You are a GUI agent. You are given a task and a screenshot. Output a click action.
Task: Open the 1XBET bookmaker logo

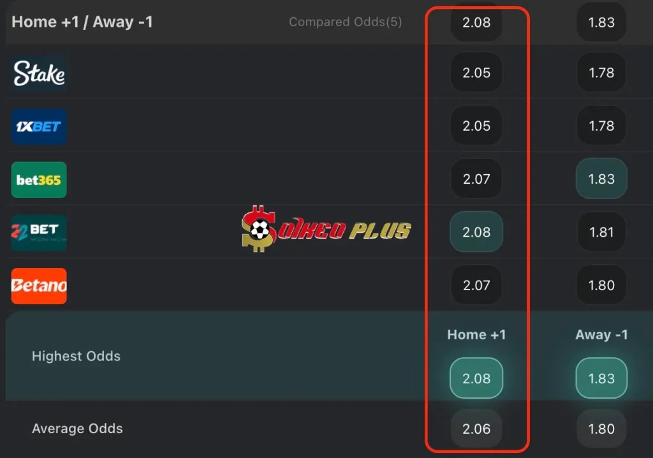coord(39,126)
